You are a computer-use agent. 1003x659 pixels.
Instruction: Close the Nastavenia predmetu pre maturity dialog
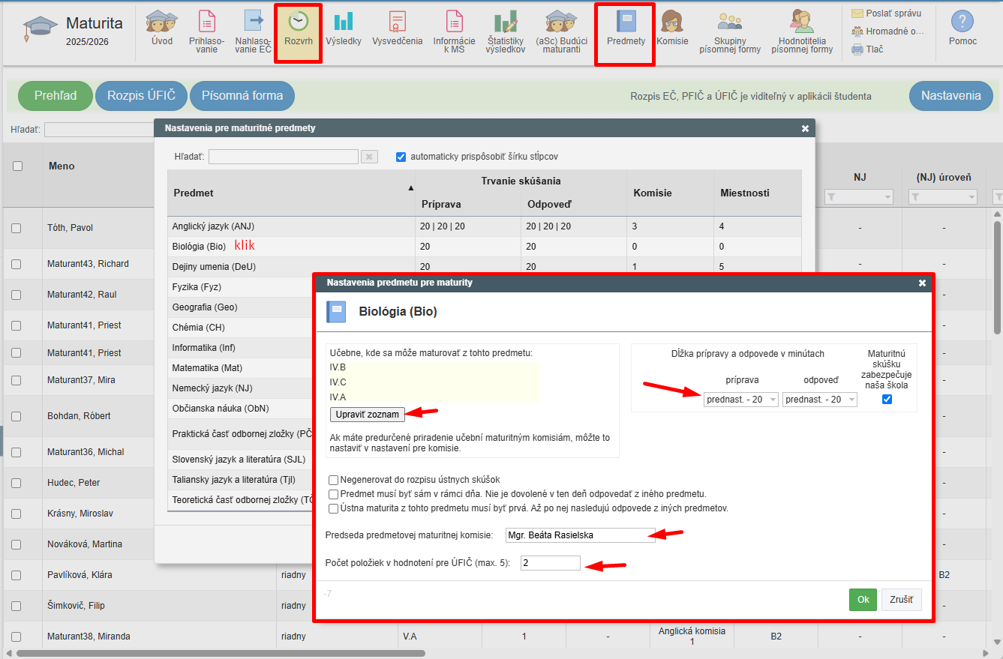[x=922, y=283]
